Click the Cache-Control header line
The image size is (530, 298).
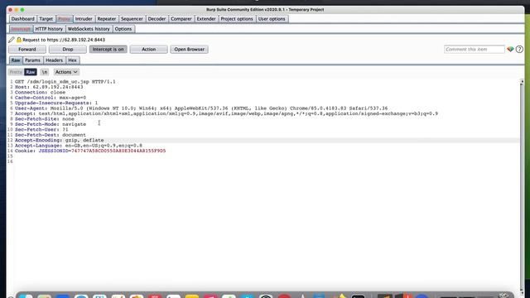click(x=51, y=98)
